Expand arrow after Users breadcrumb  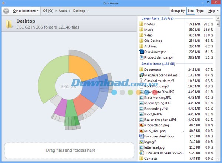70,11
